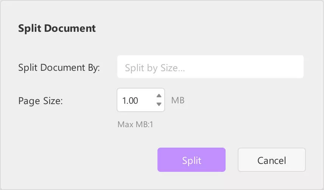The height and width of the screenshot is (190, 324).
Task: Increase page size with the up arrow
Action: click(159, 96)
